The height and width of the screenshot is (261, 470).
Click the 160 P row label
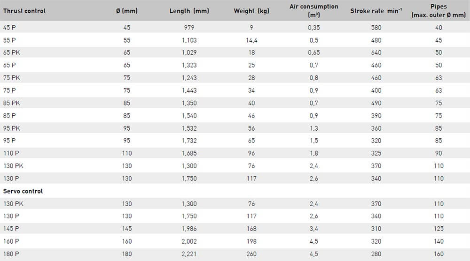[11, 241]
